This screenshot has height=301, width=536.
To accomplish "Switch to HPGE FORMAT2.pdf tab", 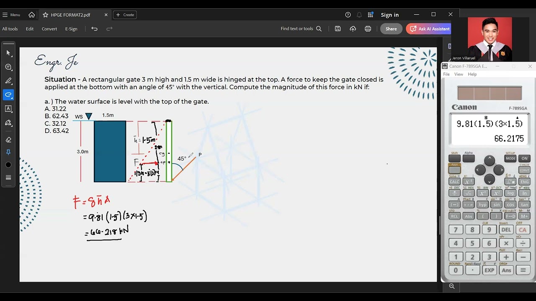I will click(x=70, y=15).
